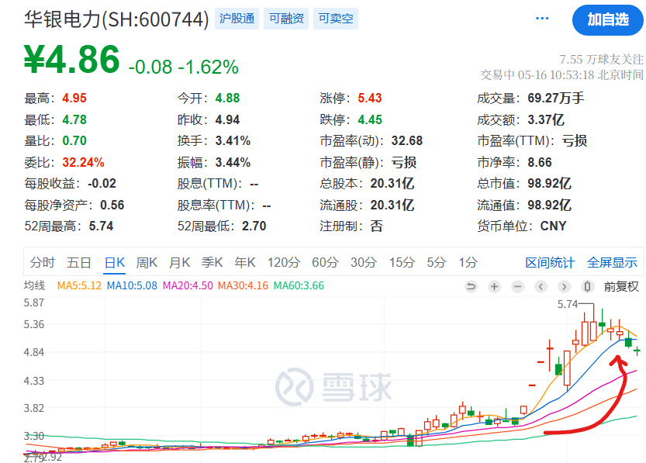Click the MA10:5.08 indicator

[x=132, y=285]
